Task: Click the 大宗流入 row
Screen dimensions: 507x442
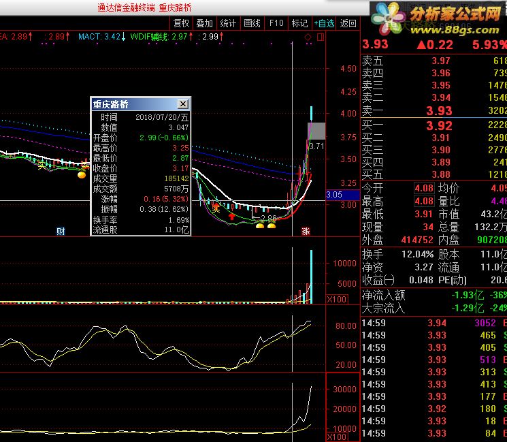Action: [x=434, y=308]
